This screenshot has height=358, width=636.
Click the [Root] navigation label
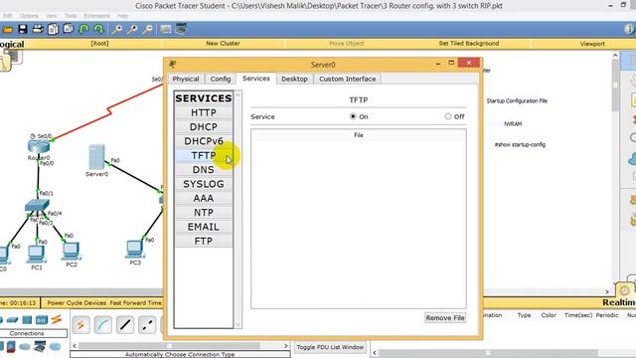coord(99,43)
